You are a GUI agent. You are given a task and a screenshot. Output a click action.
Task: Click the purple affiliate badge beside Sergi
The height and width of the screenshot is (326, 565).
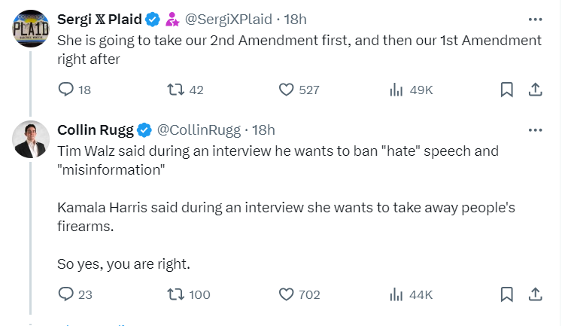click(x=172, y=19)
